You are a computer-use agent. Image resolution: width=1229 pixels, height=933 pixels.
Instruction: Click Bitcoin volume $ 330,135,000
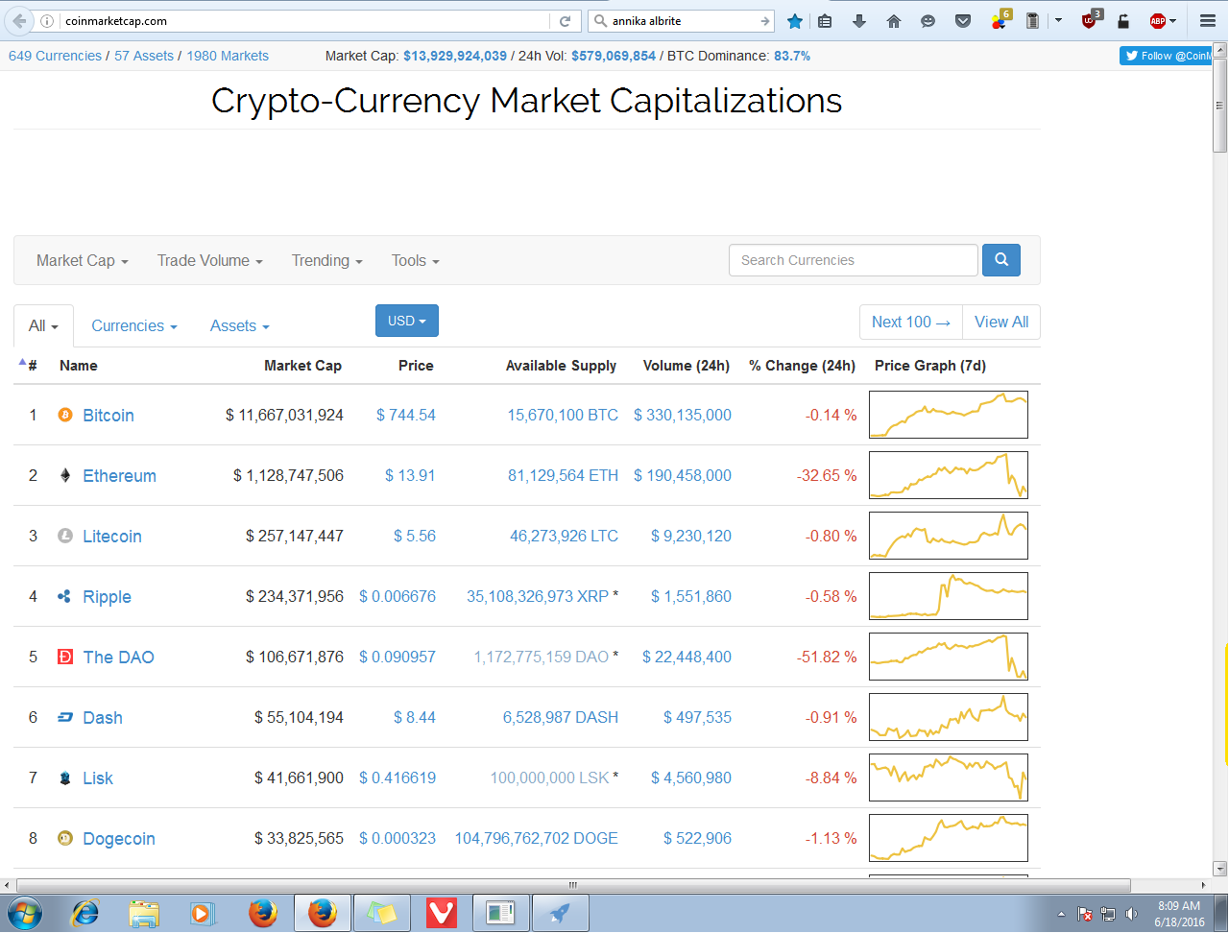[x=683, y=415]
